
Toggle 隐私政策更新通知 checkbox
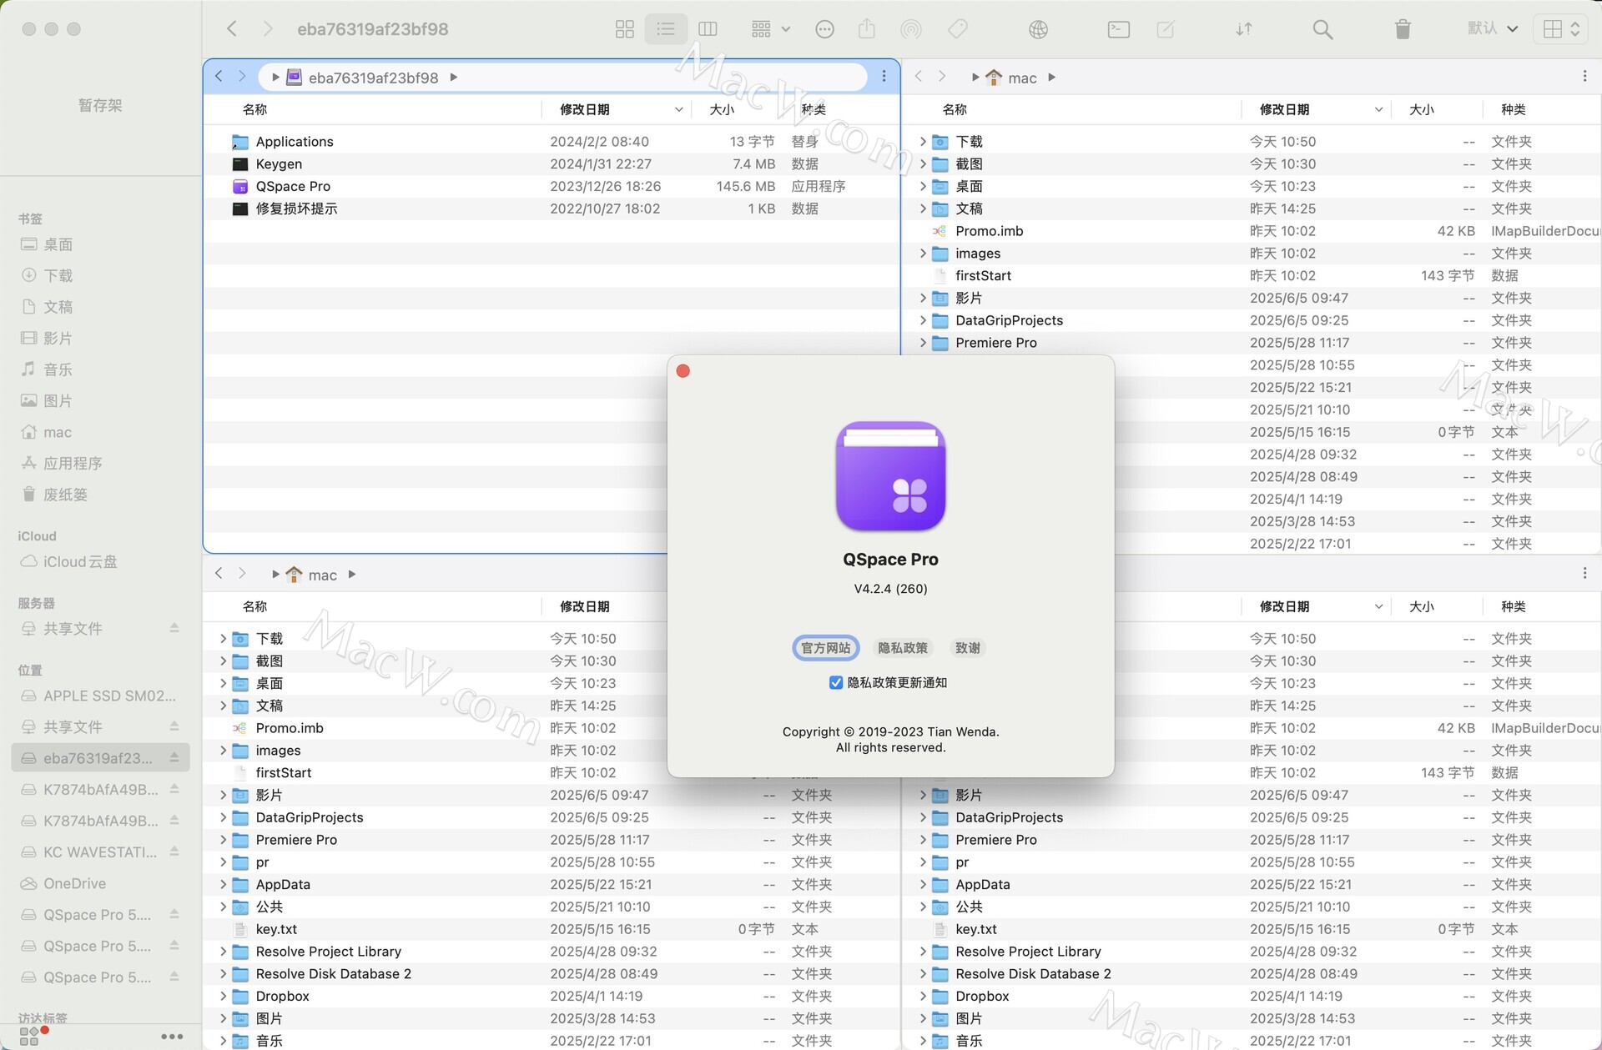point(836,683)
